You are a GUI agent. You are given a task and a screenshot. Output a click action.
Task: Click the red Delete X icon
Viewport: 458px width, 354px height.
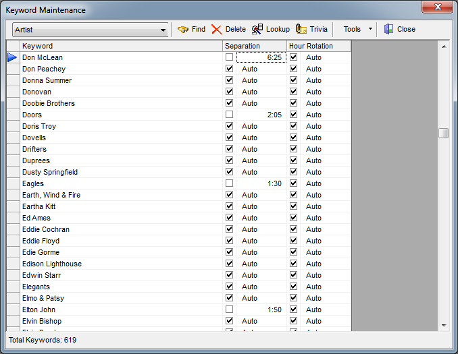pyautogui.click(x=216, y=30)
